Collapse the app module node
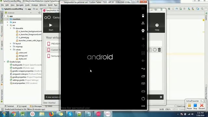The height and width of the screenshot is (117, 208). 5,16
